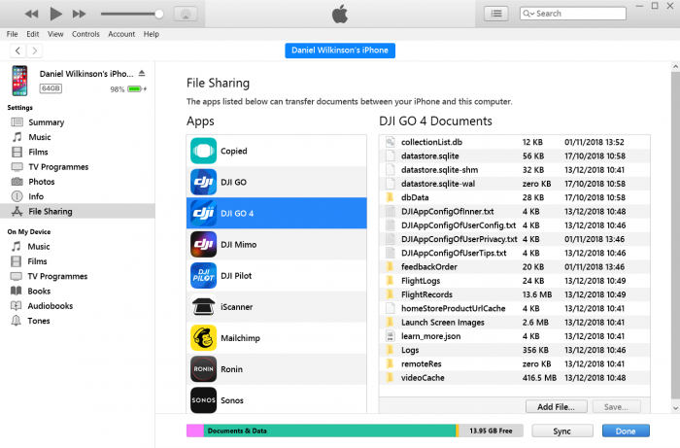Open Films under On My Device

pos(37,261)
